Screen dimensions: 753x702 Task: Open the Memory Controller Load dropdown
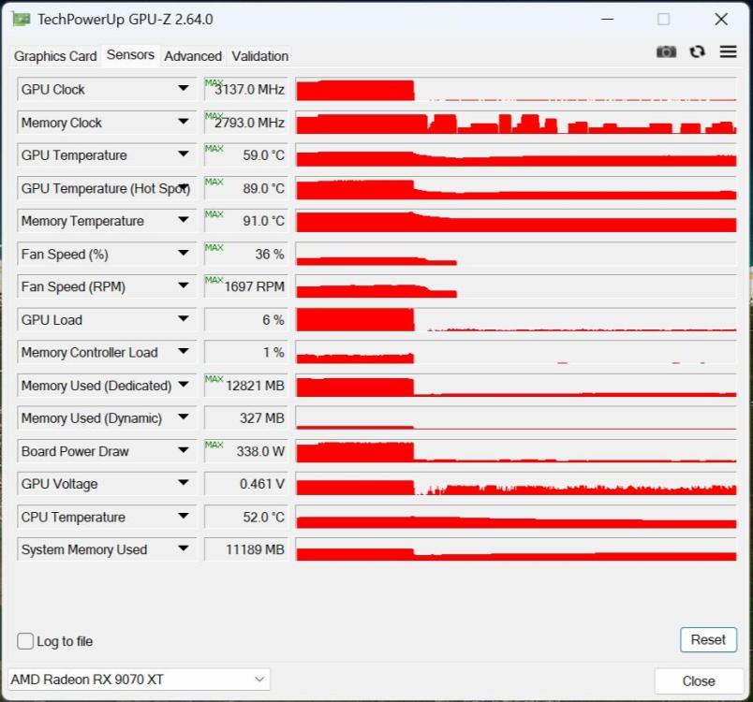tap(183, 352)
